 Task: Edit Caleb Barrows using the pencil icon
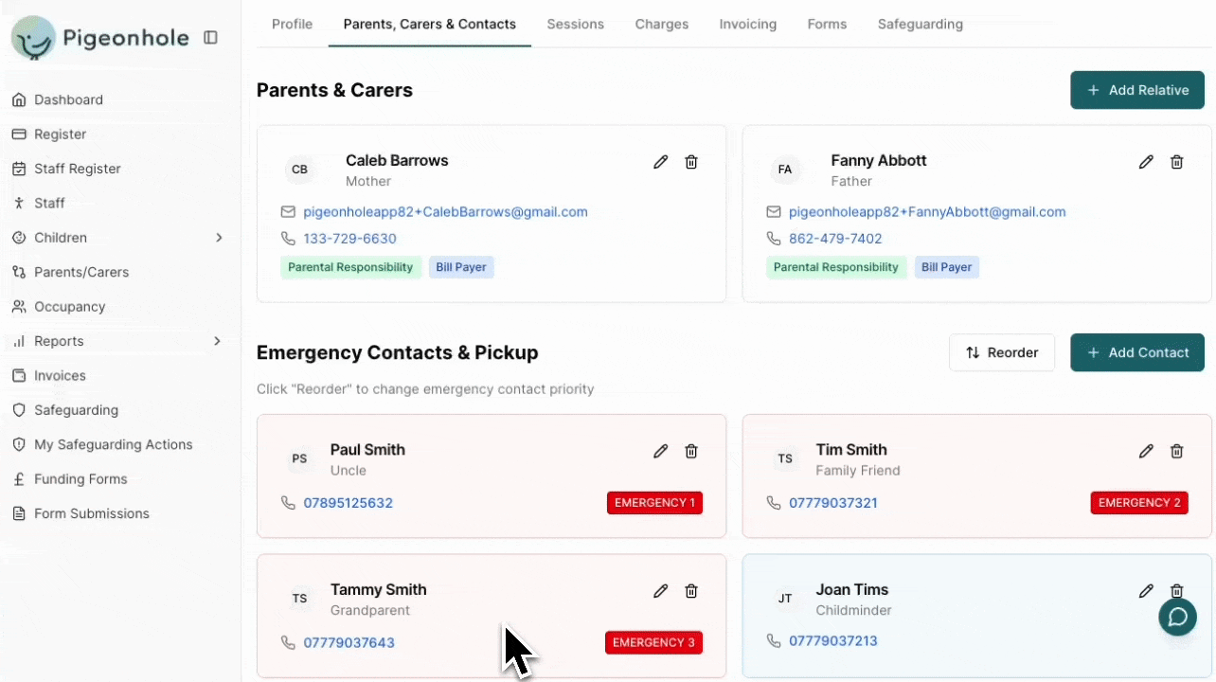pos(660,162)
